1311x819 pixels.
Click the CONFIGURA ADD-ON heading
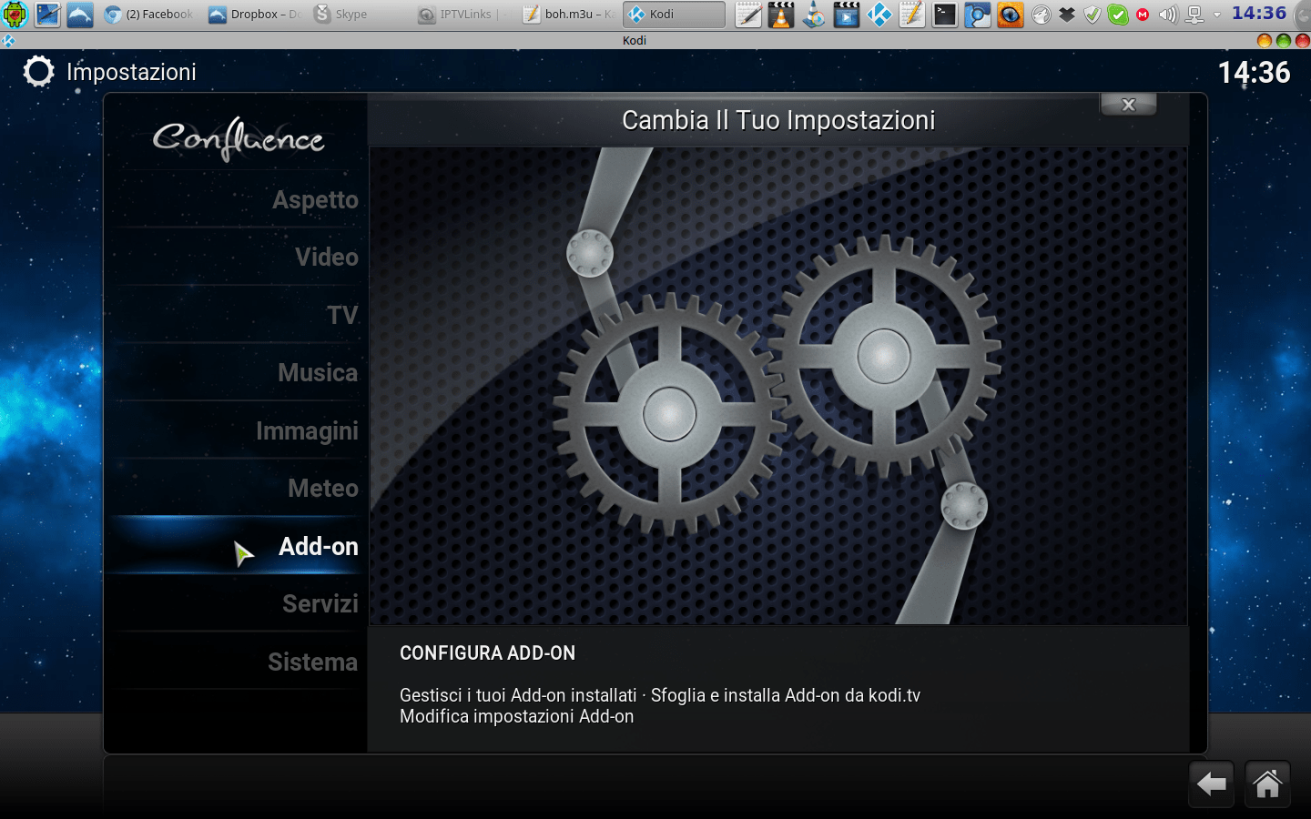[x=487, y=653]
